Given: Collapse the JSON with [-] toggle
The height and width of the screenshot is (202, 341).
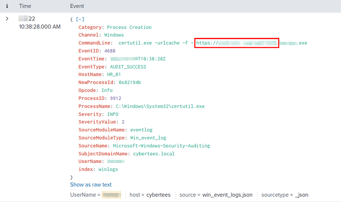Looking at the screenshot, I should [80, 19].
